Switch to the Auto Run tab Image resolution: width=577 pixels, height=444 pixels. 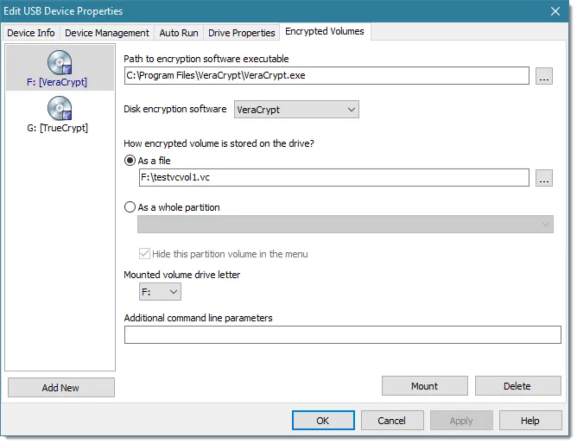click(179, 33)
